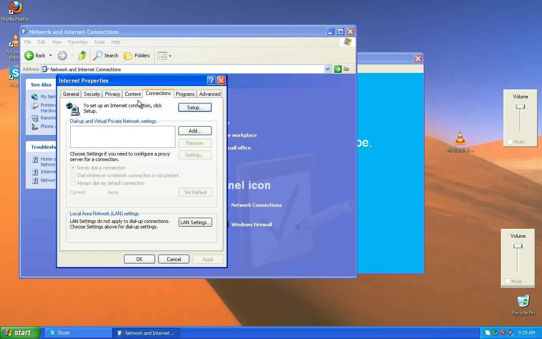
Task: Click the Setup... button
Action: click(195, 108)
